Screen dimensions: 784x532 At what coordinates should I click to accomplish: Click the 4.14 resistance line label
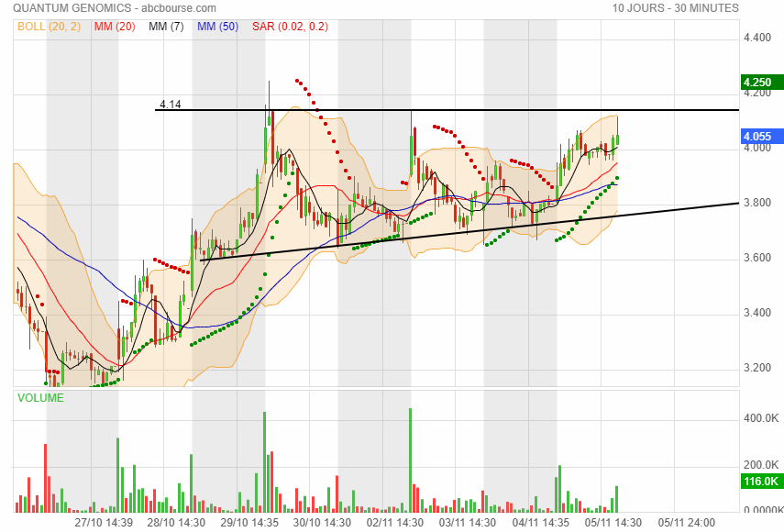(x=170, y=104)
